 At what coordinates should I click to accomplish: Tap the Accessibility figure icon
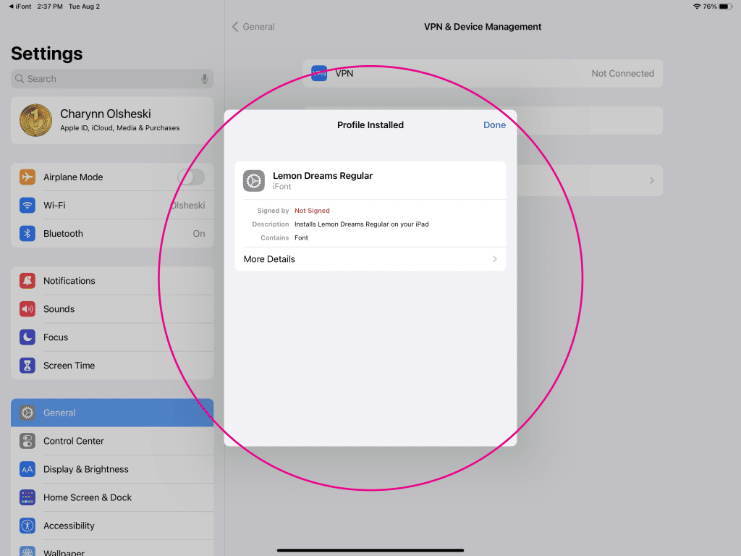[27, 526]
